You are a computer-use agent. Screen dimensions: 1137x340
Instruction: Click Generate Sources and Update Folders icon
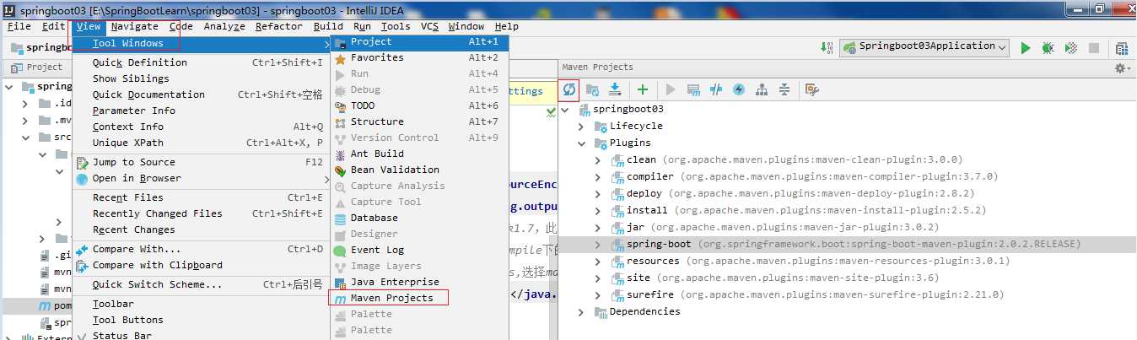tap(592, 89)
